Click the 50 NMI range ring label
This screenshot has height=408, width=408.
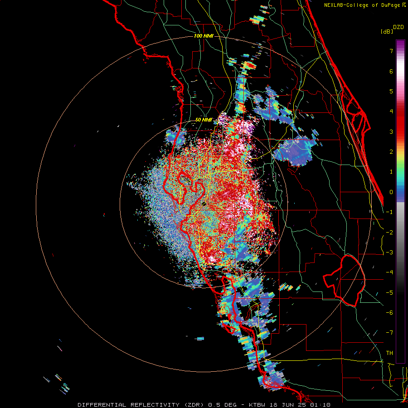[204, 120]
